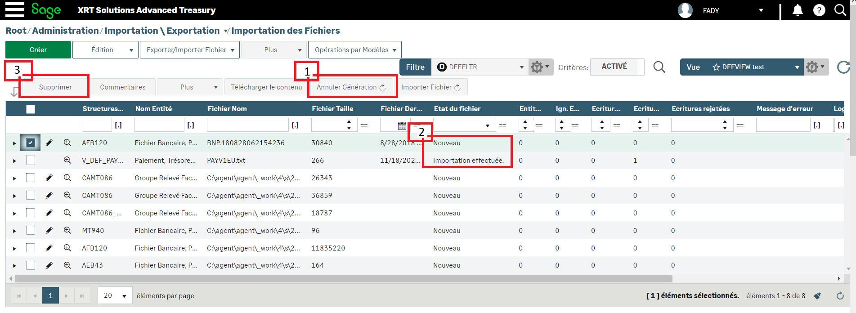Viewport: 856px width, 313px height.
Task: Click the notifications bell icon
Action: coord(797,10)
